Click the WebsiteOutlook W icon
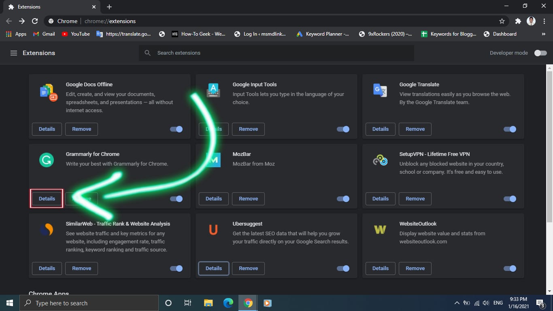Screen dimensions: 553x311 pyautogui.click(x=380, y=230)
